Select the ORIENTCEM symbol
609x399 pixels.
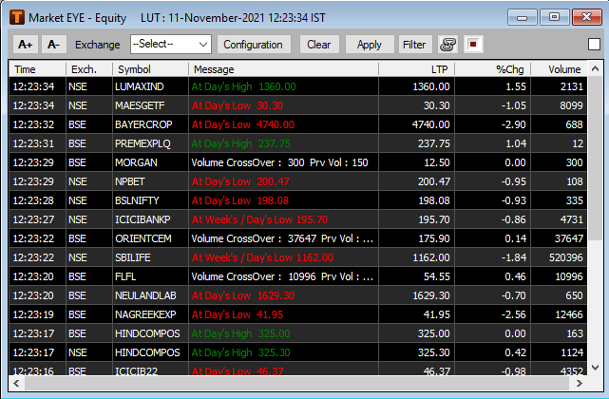coord(143,238)
